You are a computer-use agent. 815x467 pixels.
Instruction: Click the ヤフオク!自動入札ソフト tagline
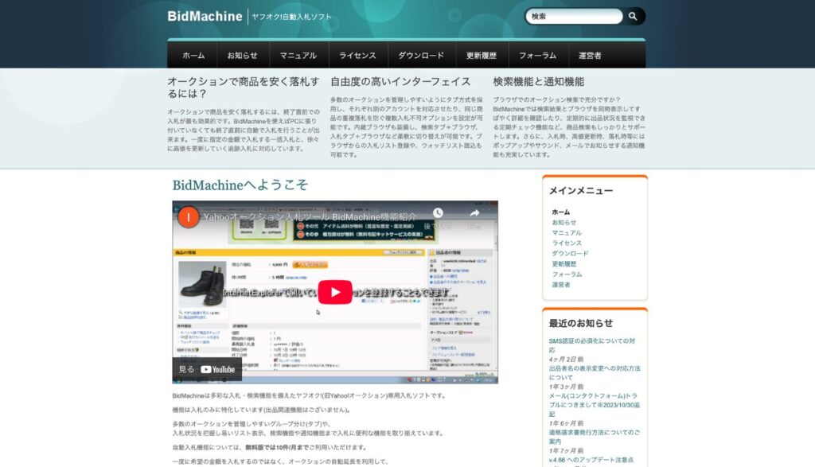pos(291,17)
